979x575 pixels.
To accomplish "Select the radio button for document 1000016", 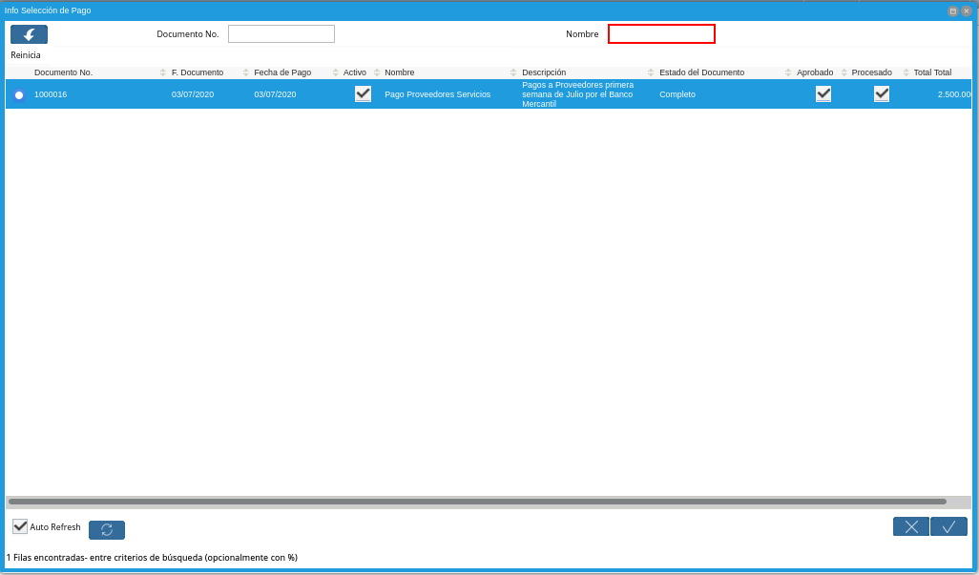I will point(19,94).
